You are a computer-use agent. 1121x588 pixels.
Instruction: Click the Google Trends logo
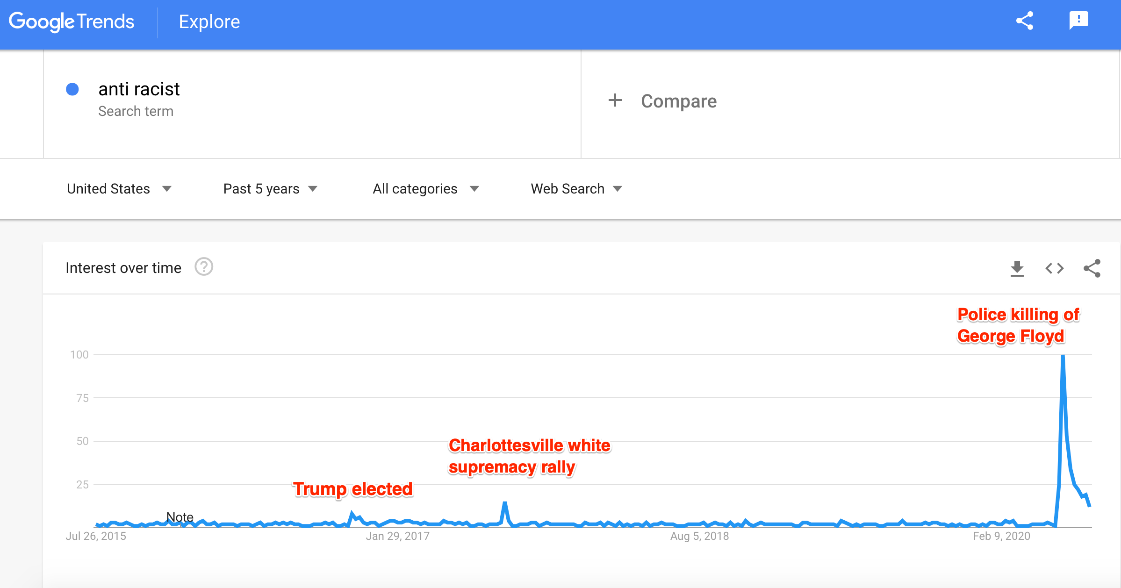[x=72, y=22]
